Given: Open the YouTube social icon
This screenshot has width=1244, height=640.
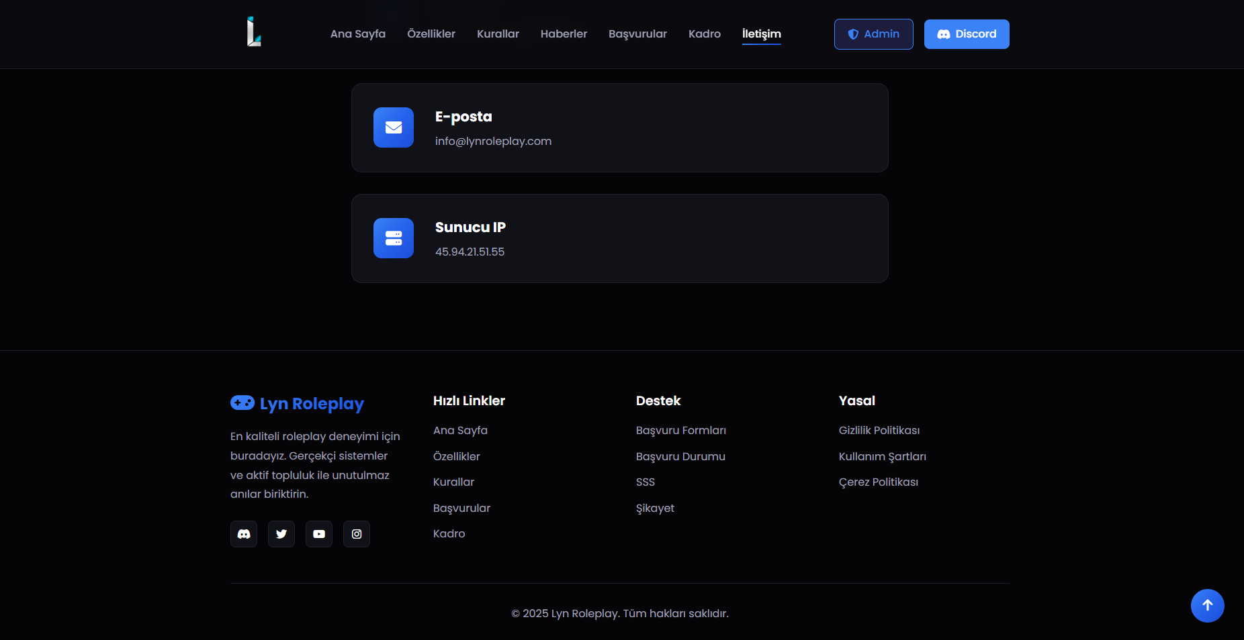Looking at the screenshot, I should pyautogui.click(x=319, y=534).
